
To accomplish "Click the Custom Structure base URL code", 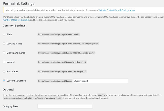I will pyautogui.click(x=55, y=81).
